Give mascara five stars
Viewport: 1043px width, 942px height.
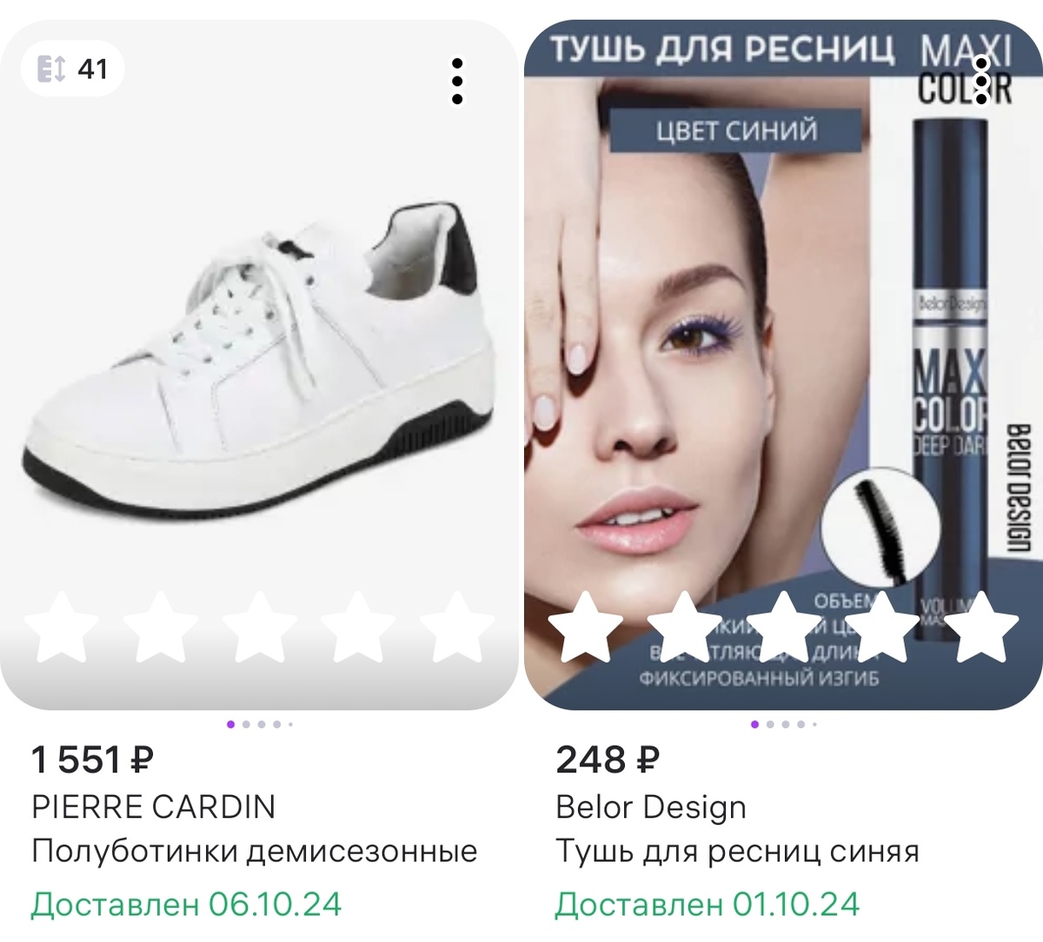pyautogui.click(x=980, y=627)
